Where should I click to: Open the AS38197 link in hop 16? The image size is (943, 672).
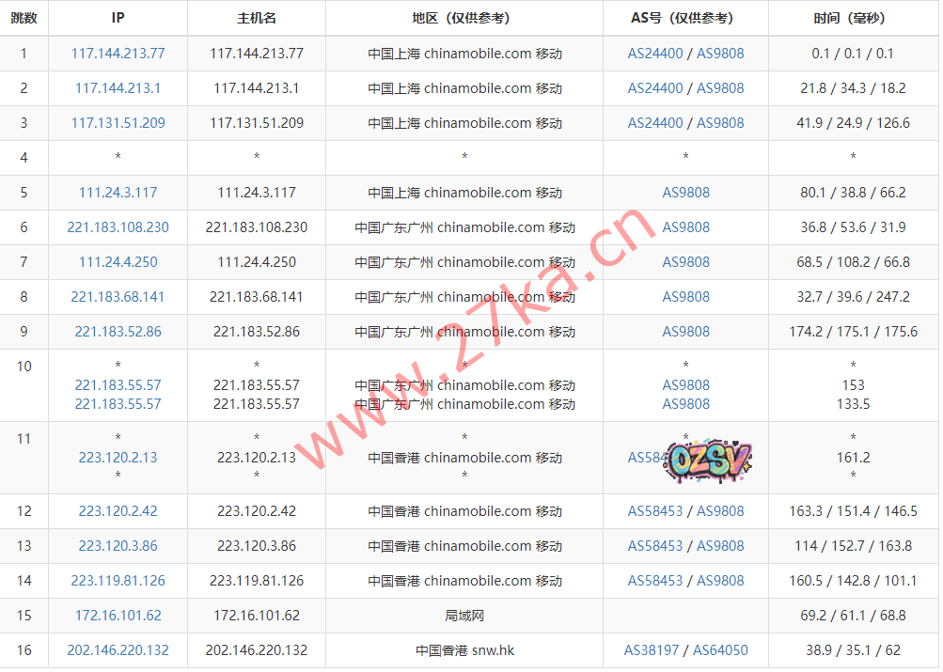(x=652, y=650)
